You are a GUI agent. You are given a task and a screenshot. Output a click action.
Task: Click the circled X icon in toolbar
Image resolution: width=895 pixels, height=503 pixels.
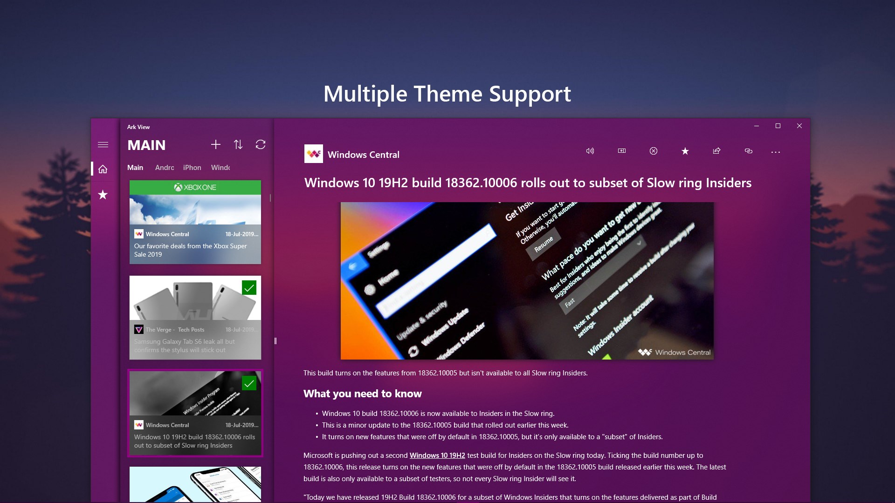tap(654, 151)
